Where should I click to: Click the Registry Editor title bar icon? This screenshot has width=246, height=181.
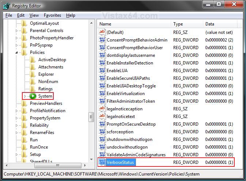[x=7, y=6]
